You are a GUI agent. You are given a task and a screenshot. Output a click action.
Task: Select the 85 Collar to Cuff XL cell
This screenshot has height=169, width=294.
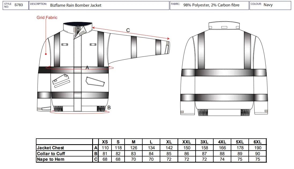(x=169, y=154)
